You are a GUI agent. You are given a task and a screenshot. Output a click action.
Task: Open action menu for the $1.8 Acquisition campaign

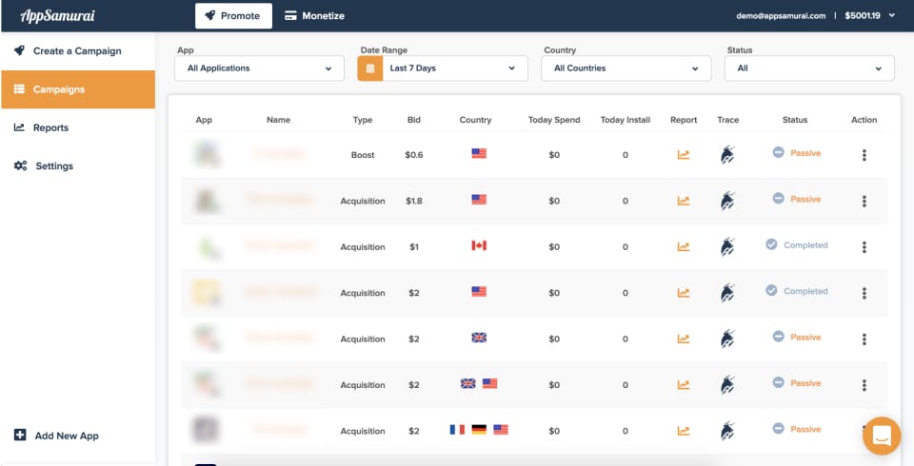(x=864, y=201)
